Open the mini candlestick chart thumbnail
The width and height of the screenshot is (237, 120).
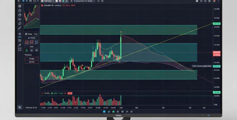pyautogui.click(x=31, y=18)
